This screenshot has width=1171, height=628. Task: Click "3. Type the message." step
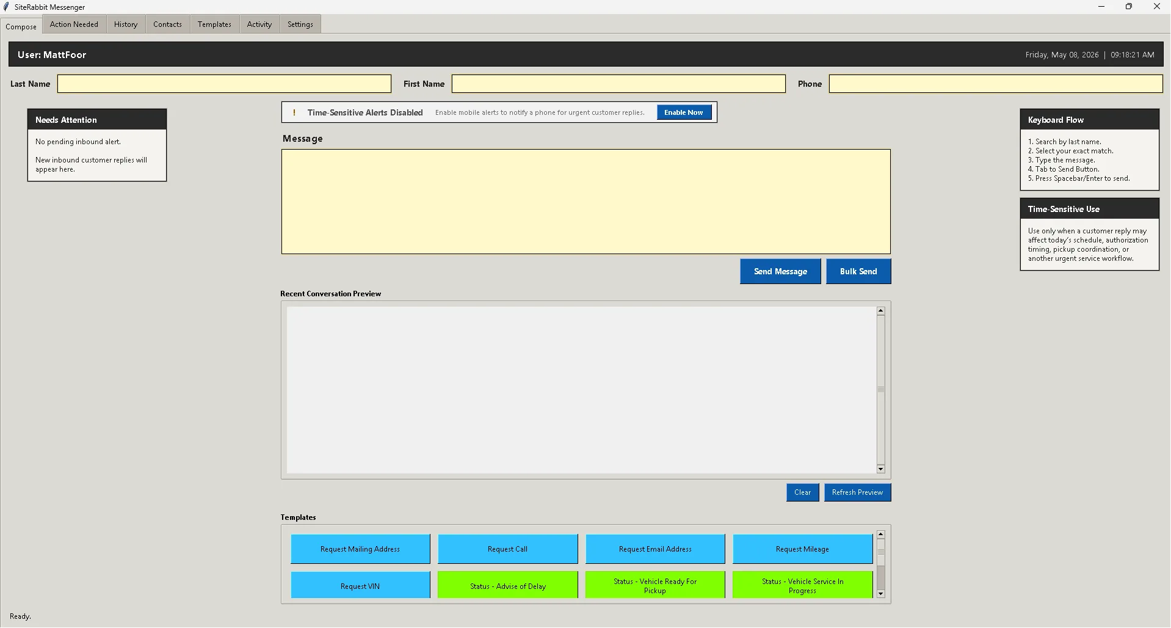pyautogui.click(x=1062, y=160)
